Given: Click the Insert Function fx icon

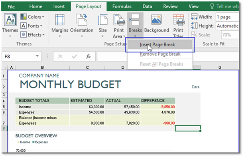Looking at the screenshot, I should (88, 56).
